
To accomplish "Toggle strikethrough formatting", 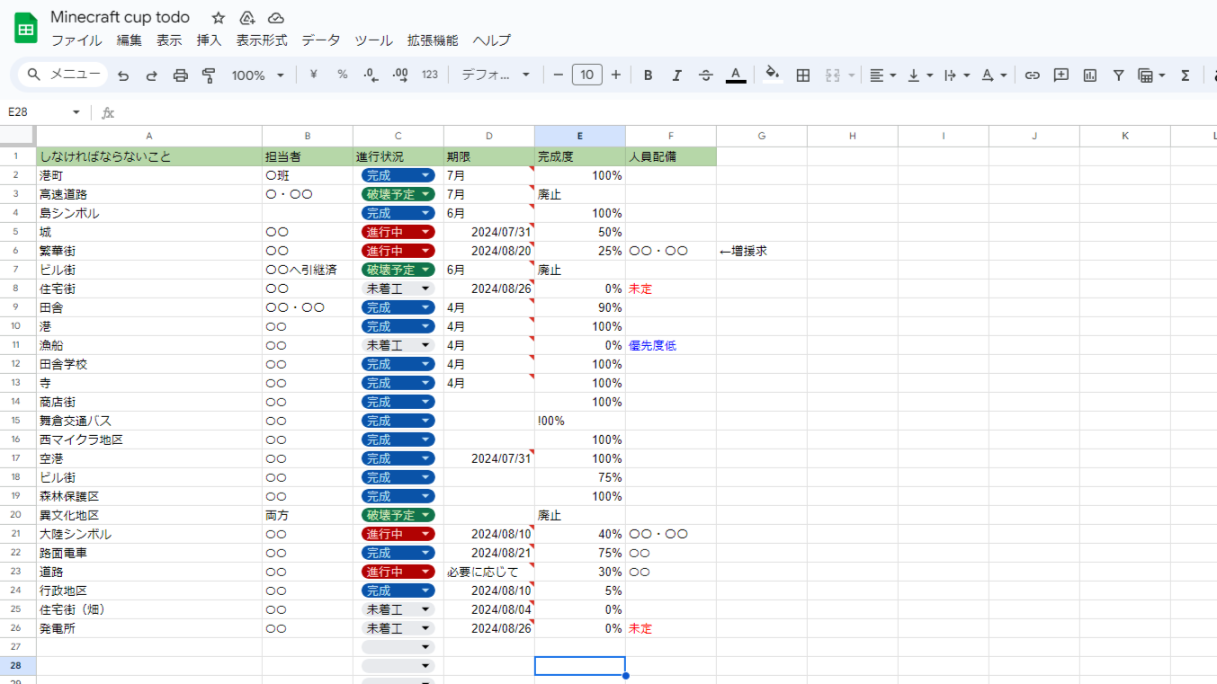I will 706,76.
